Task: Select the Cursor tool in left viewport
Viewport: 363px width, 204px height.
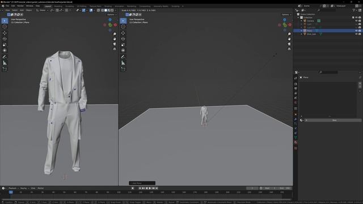Action: [x=5, y=27]
